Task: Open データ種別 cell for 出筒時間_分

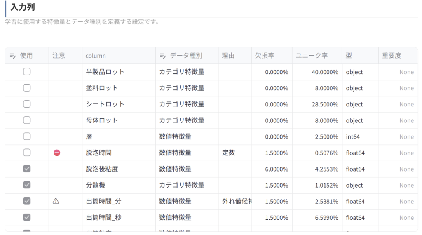Action: pos(187,201)
